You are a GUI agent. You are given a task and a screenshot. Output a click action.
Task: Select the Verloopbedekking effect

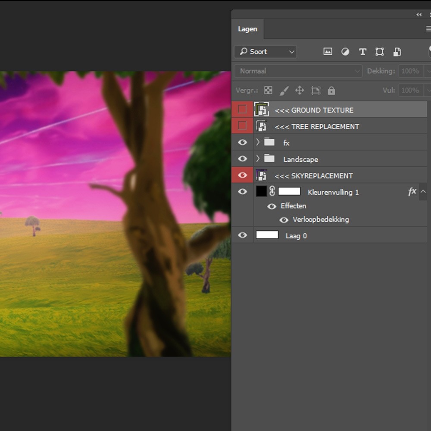click(x=321, y=220)
